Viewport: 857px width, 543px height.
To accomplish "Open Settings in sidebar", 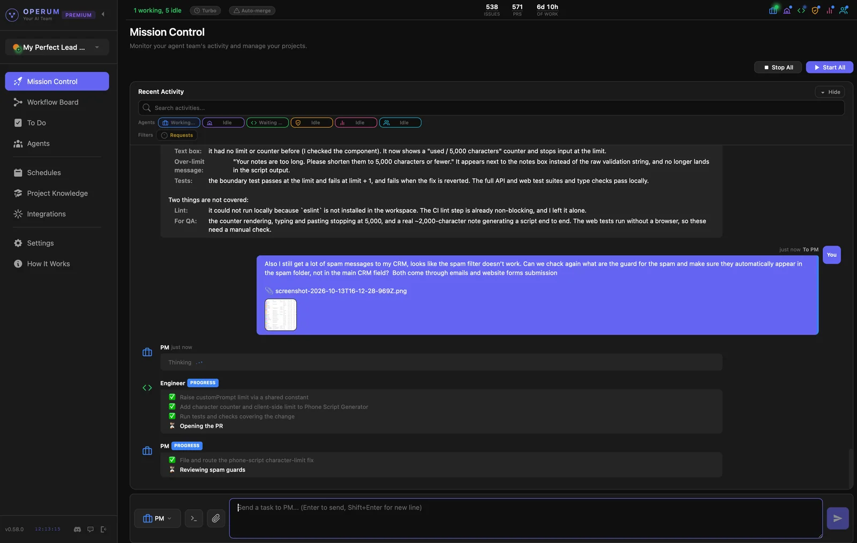I will 57,243.
